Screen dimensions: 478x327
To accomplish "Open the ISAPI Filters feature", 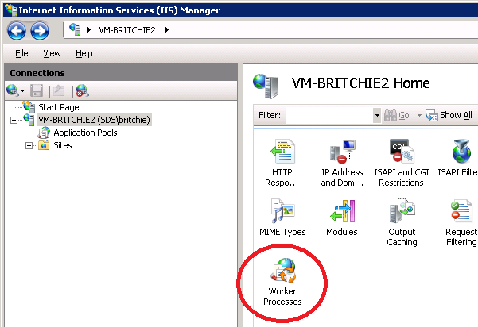I will tap(458, 158).
